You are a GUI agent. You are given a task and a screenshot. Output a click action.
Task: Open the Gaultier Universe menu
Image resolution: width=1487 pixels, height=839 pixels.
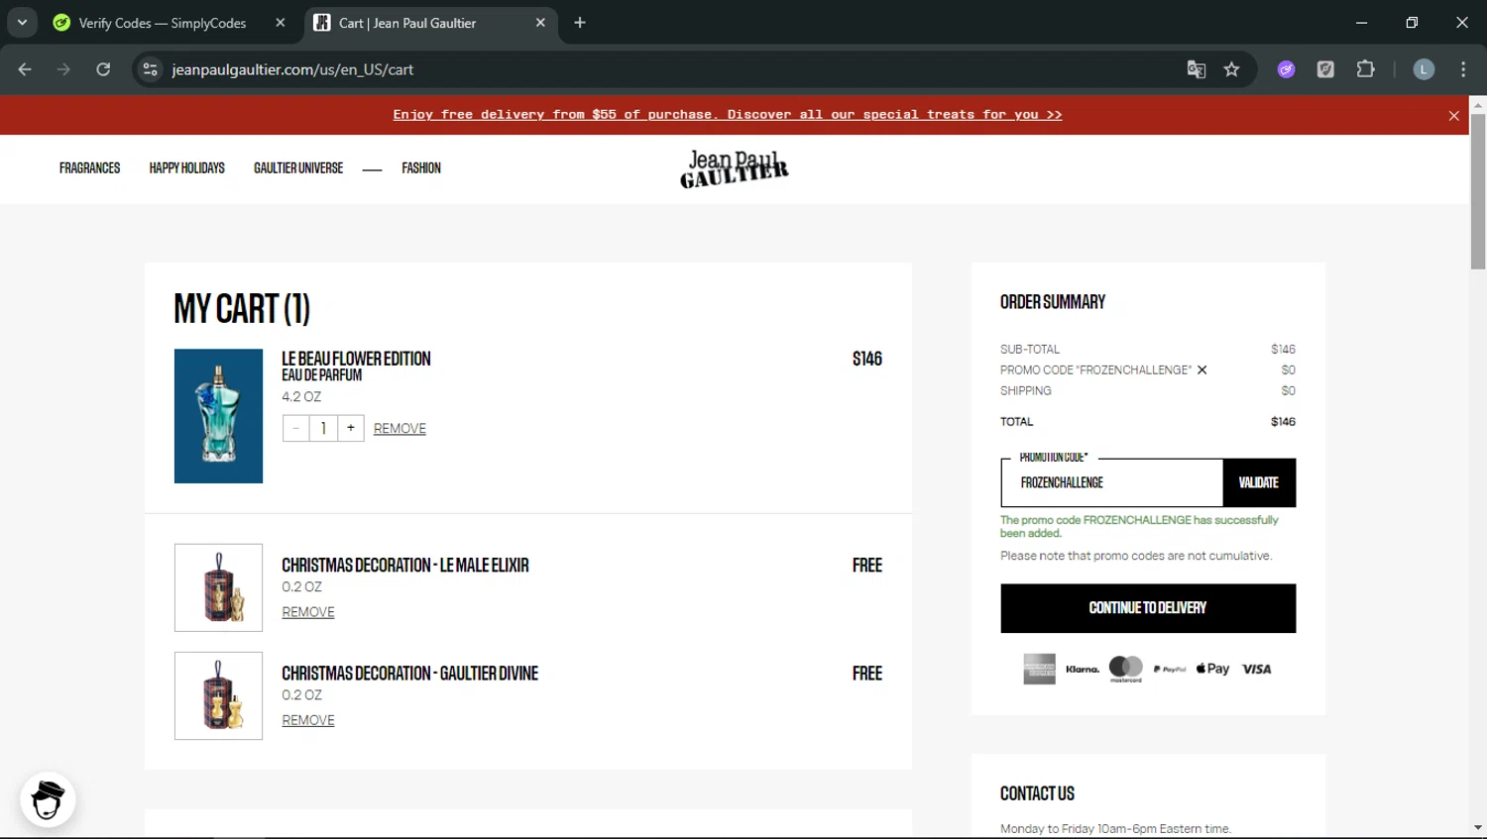(x=298, y=168)
